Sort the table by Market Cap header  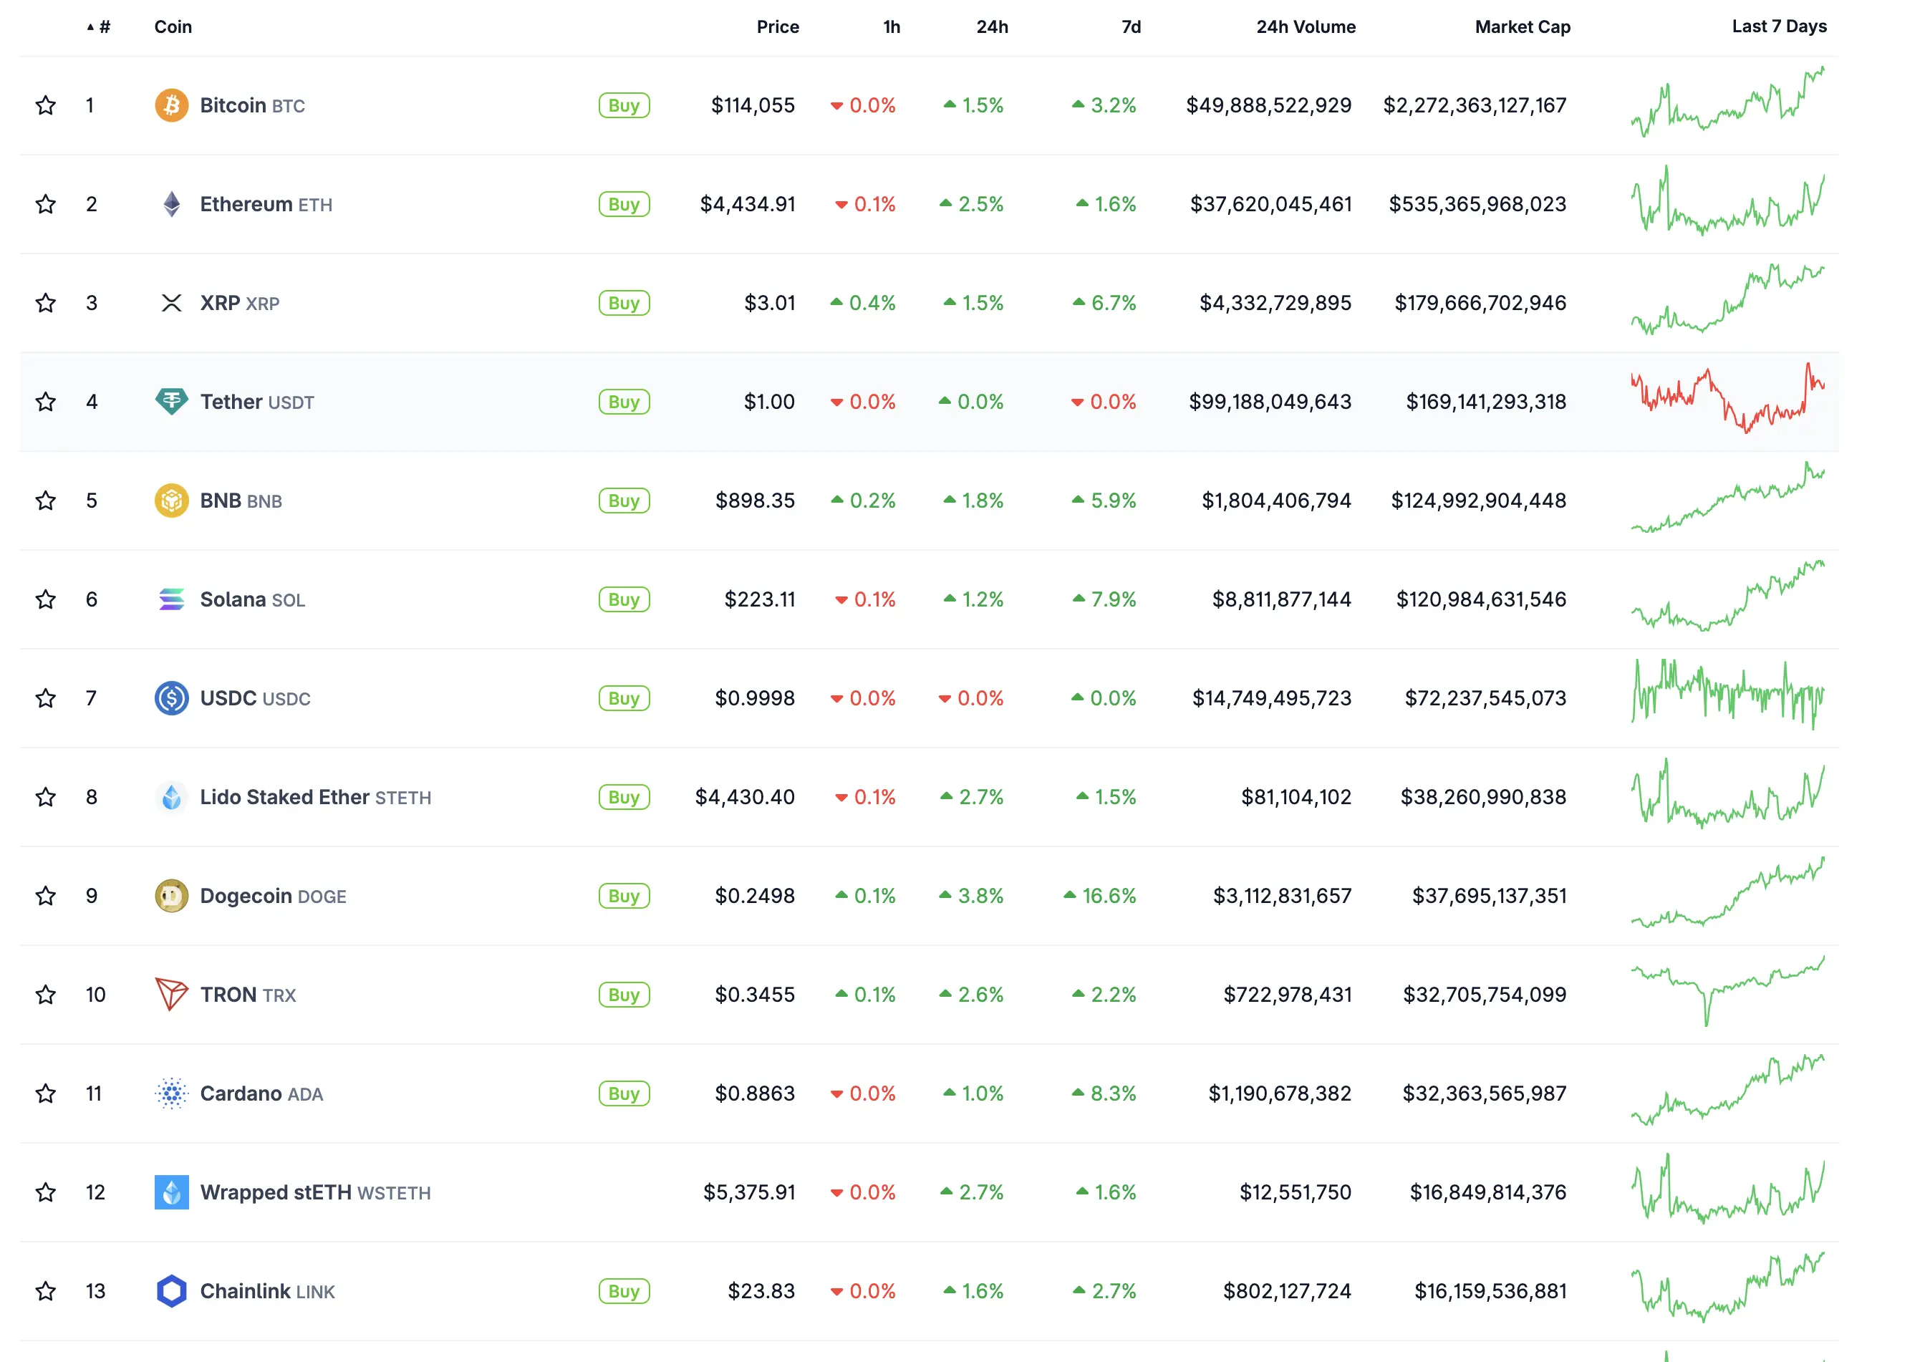pyautogui.click(x=1523, y=26)
